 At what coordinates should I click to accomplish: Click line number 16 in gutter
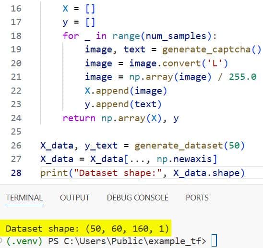[x=16, y=9]
